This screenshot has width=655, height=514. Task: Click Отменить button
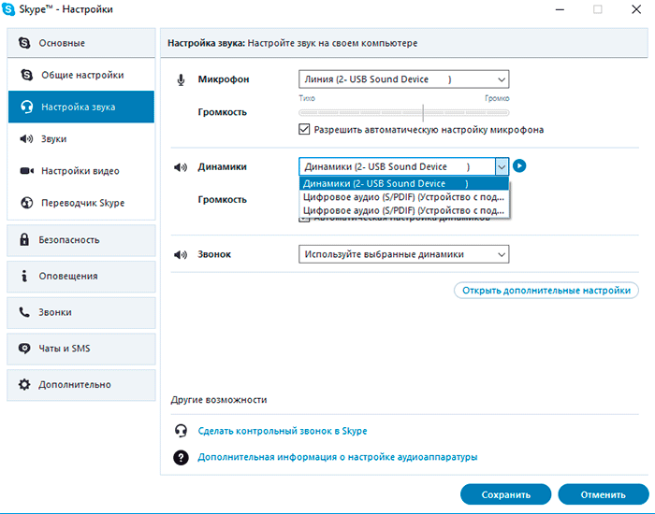(x=603, y=494)
